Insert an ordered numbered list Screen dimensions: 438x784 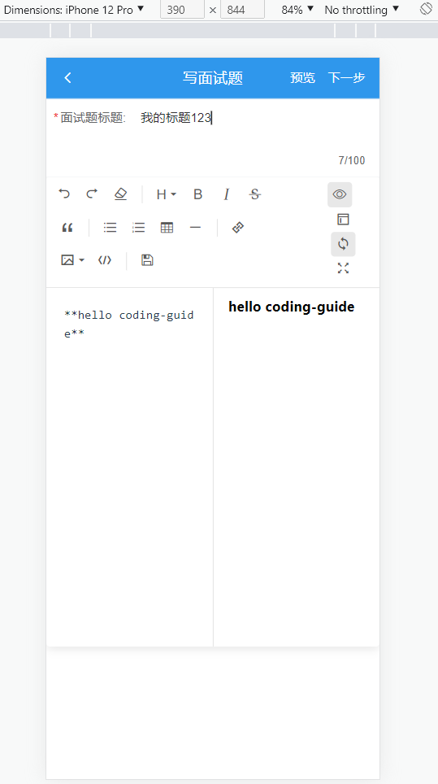(x=138, y=228)
